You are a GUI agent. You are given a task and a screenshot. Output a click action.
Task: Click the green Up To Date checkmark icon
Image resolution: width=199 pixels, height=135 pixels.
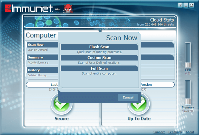139,104
